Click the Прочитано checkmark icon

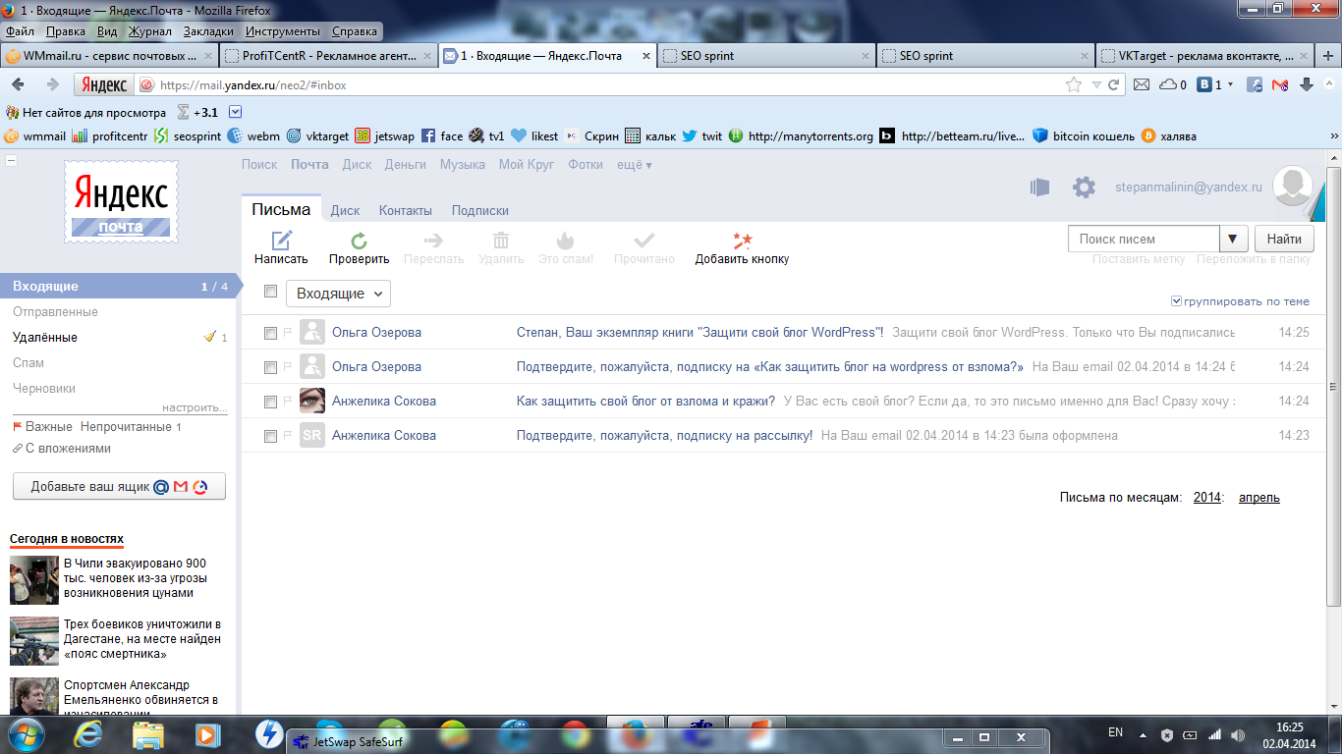point(644,241)
